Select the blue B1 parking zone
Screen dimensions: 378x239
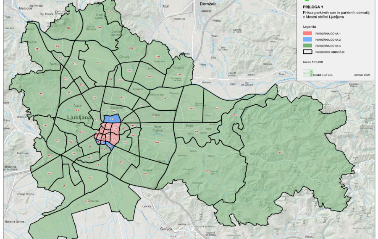coord(112,119)
